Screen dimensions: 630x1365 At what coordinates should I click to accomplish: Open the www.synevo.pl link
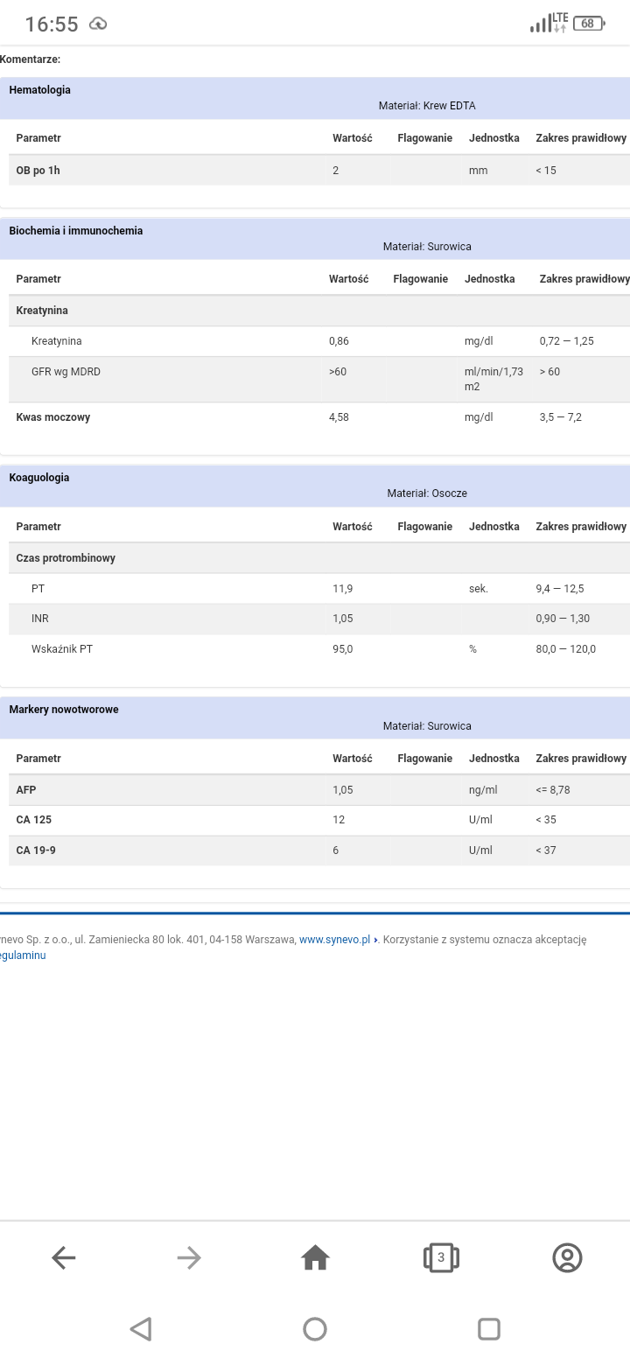tap(334, 940)
